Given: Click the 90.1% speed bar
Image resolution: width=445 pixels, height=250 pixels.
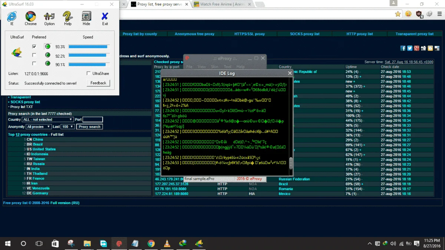Looking at the screenshot, I should 89,64.
